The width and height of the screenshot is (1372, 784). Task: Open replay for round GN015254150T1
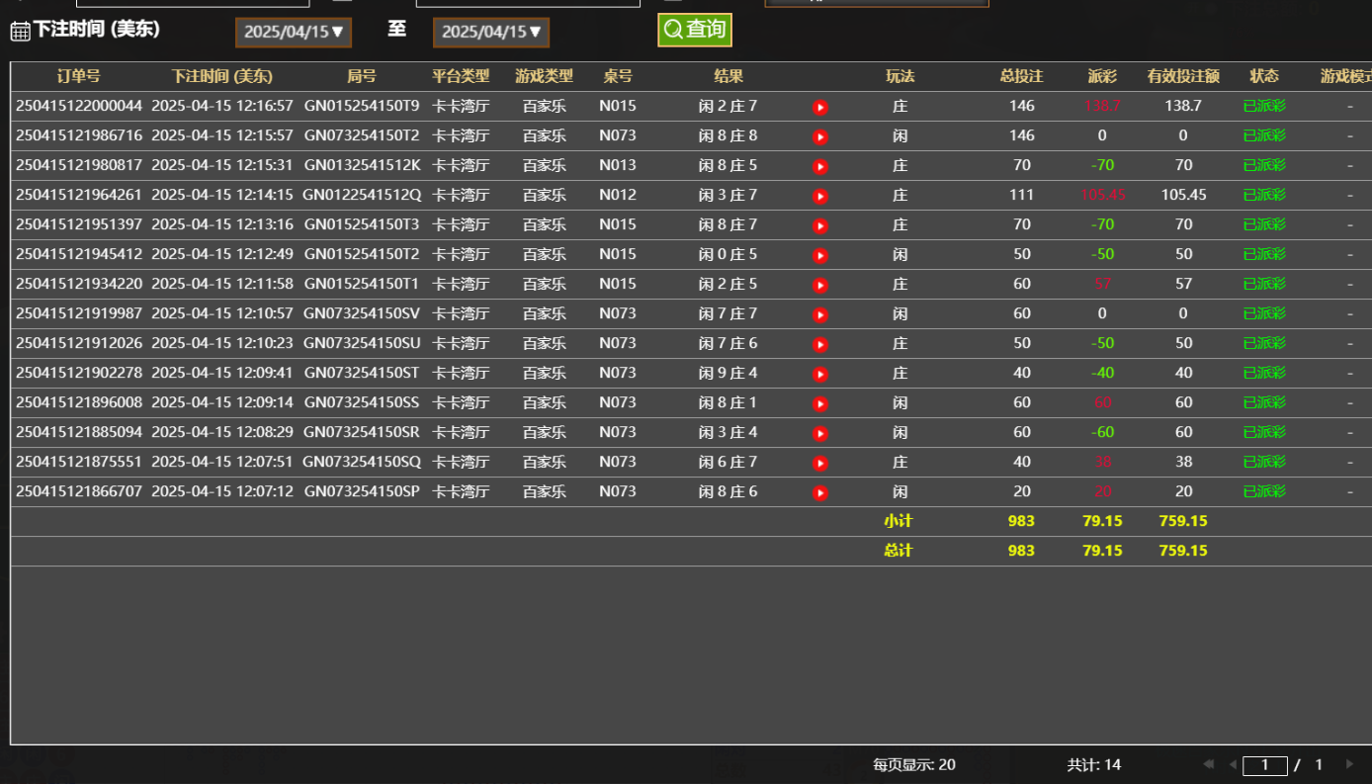point(819,285)
